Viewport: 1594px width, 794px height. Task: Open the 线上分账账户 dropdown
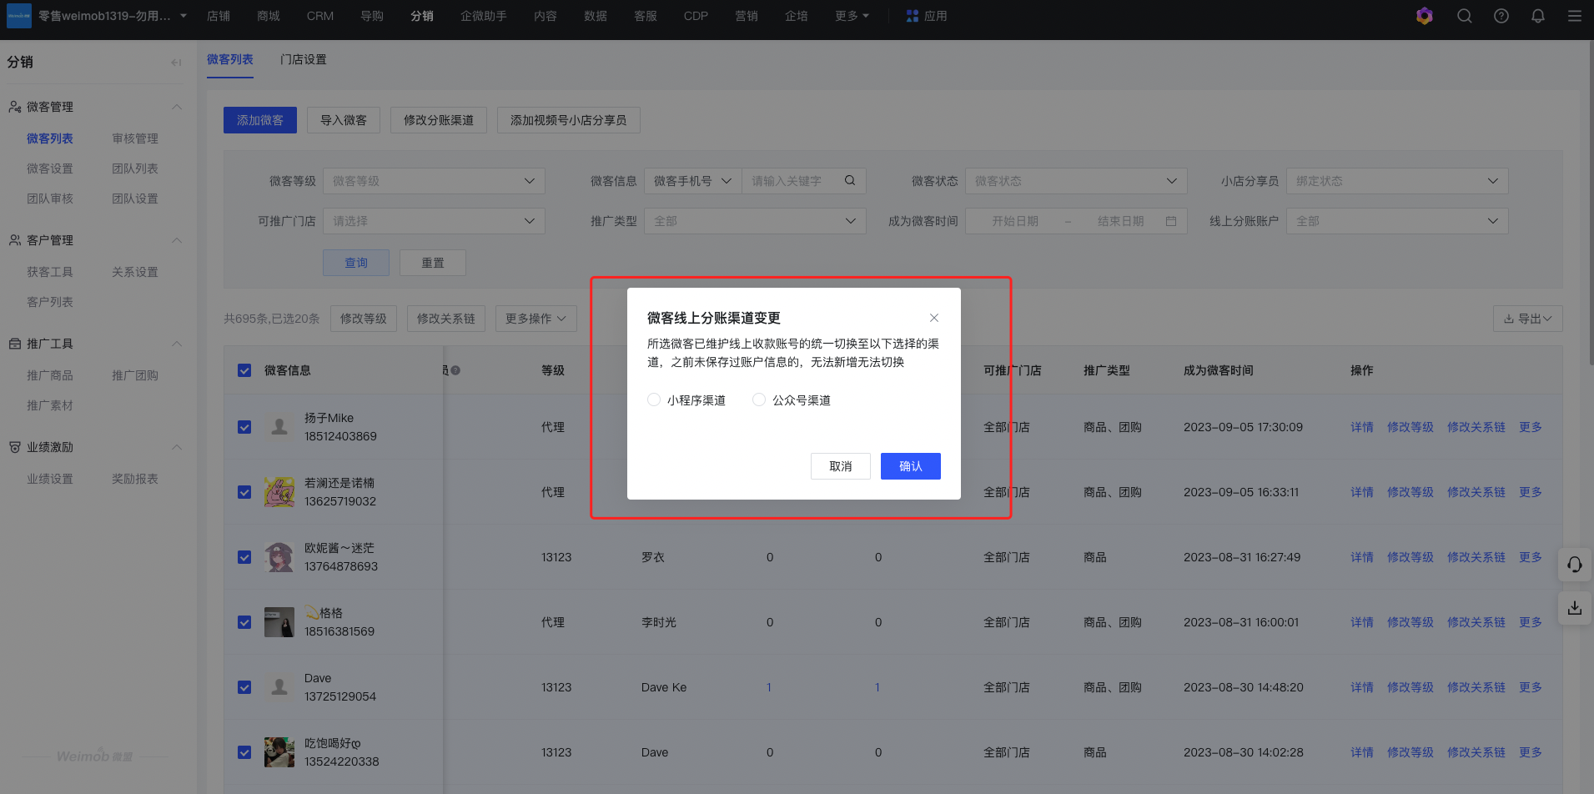click(x=1397, y=221)
